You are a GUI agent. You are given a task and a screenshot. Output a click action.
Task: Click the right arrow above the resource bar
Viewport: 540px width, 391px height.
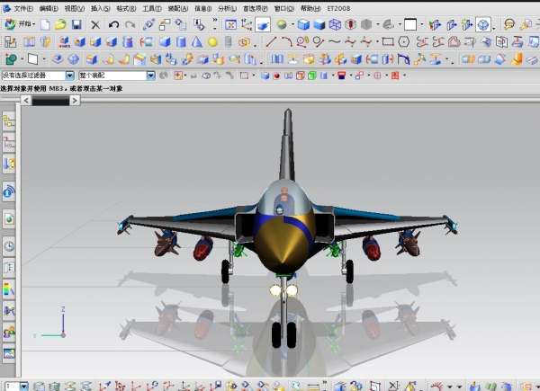click(75, 101)
